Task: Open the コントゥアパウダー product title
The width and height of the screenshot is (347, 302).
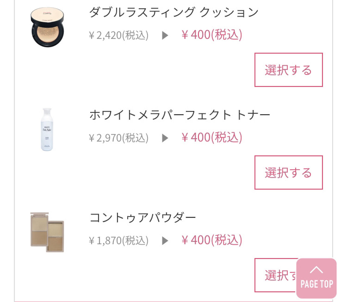Action: pyautogui.click(x=143, y=218)
